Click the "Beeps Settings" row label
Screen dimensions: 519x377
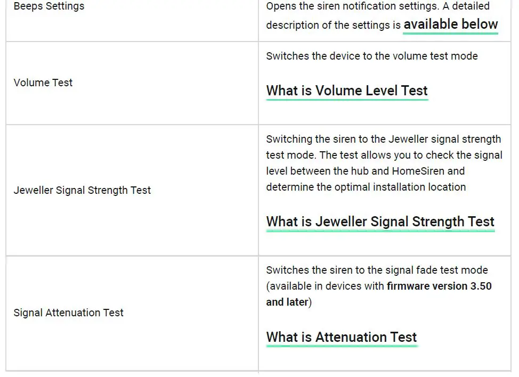49,6
